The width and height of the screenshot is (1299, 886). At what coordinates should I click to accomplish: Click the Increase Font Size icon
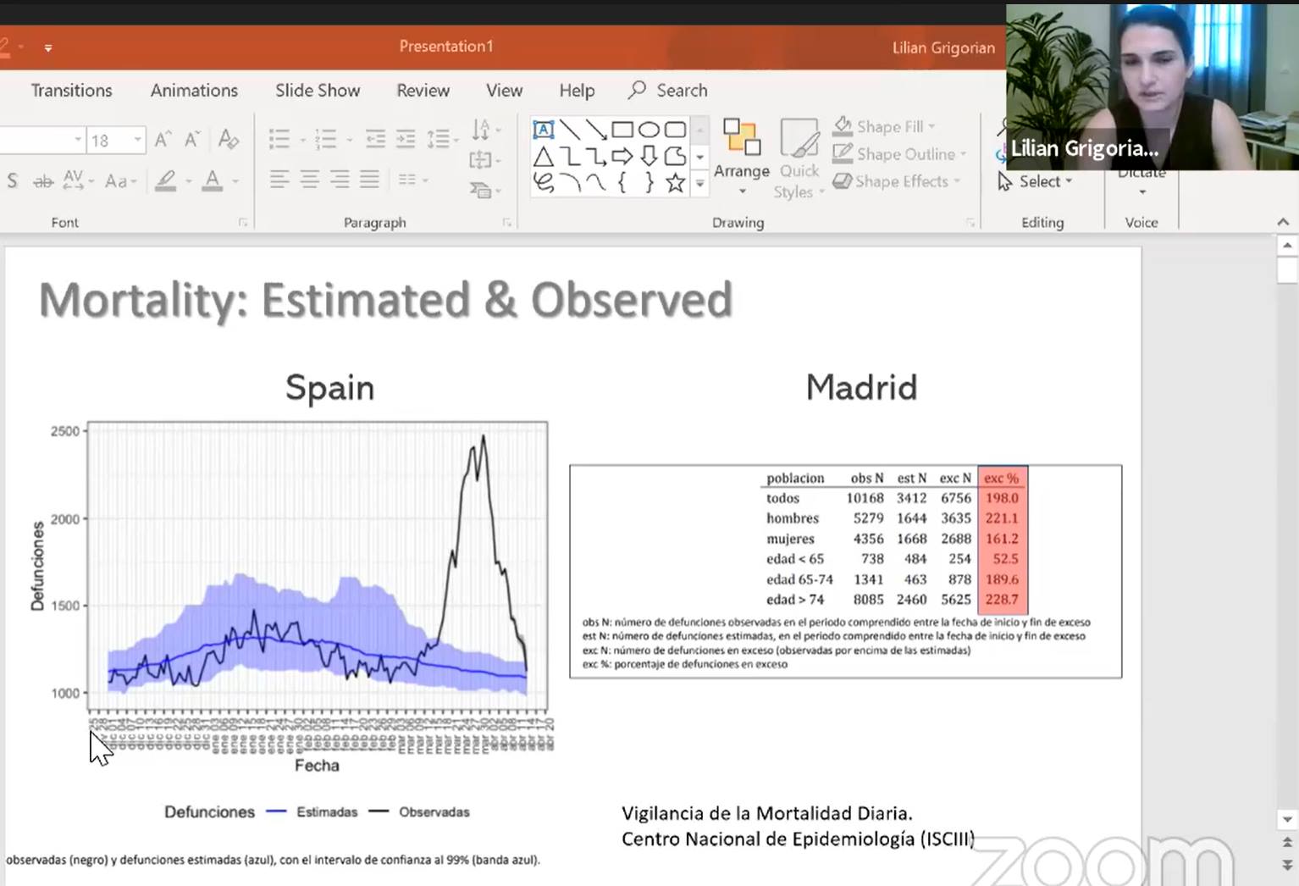[163, 140]
